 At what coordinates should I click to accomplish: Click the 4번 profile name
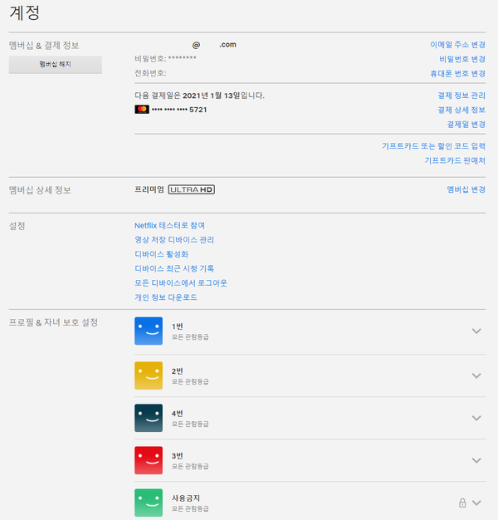[x=178, y=414]
